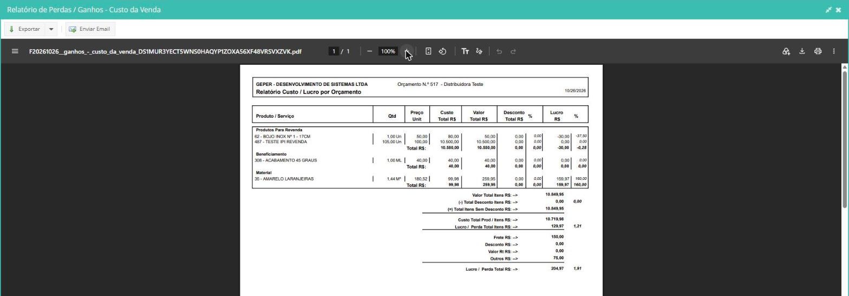Click the final 'Lucro / Perda Total' value 204,97
This screenshot has width=849, height=296.
(557, 268)
